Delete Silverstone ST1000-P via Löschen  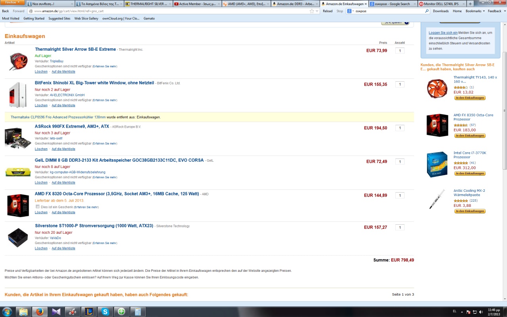pos(41,248)
